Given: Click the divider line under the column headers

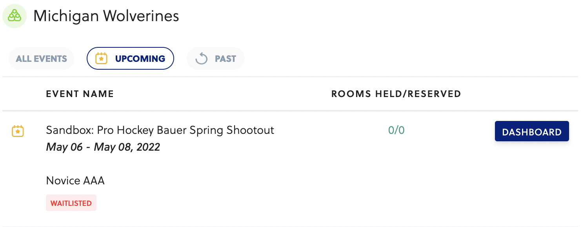Looking at the screenshot, I should (x=290, y=111).
